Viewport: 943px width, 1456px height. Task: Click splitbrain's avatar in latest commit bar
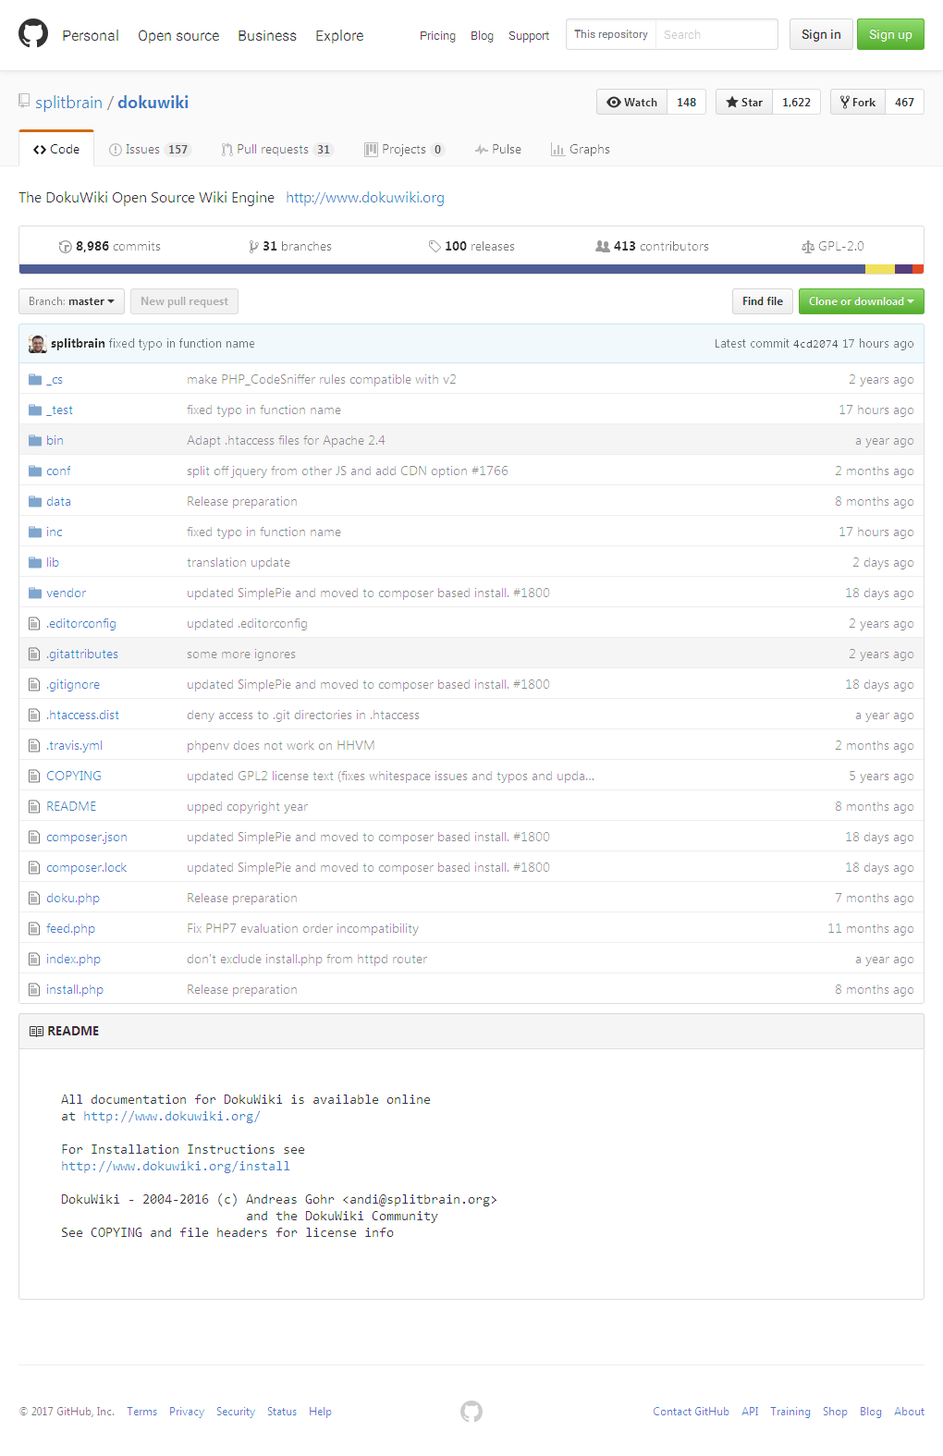tap(38, 344)
